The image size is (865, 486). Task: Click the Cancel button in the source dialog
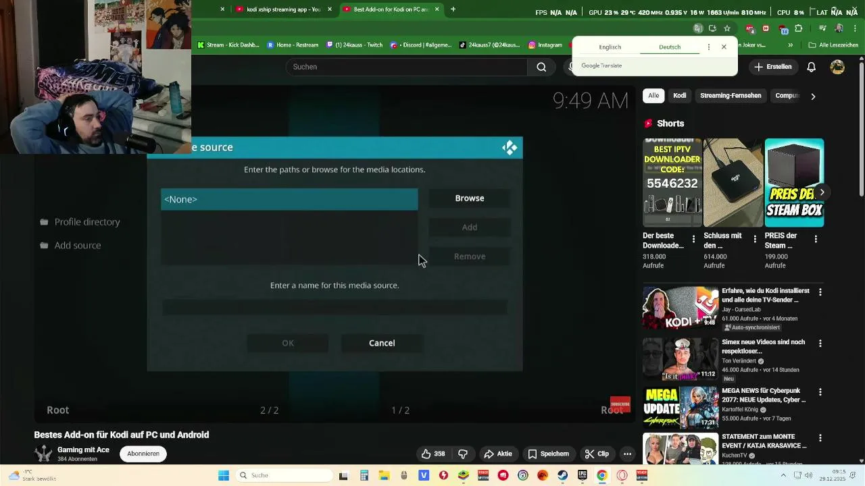click(x=382, y=343)
